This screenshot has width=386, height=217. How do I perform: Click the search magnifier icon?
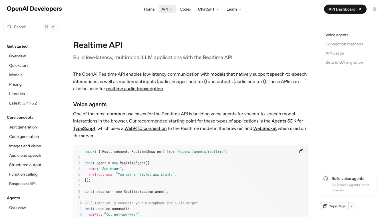pos(9,27)
